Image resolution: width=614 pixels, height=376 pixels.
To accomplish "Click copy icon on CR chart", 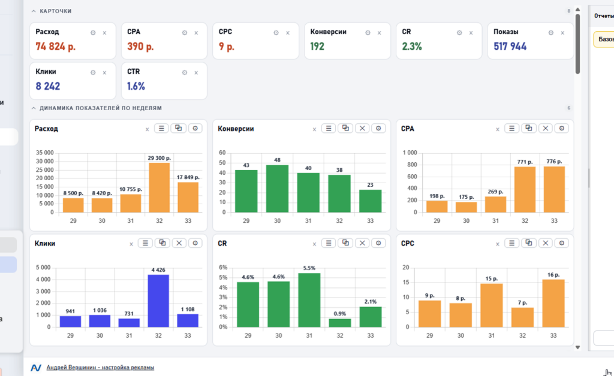I will [345, 243].
